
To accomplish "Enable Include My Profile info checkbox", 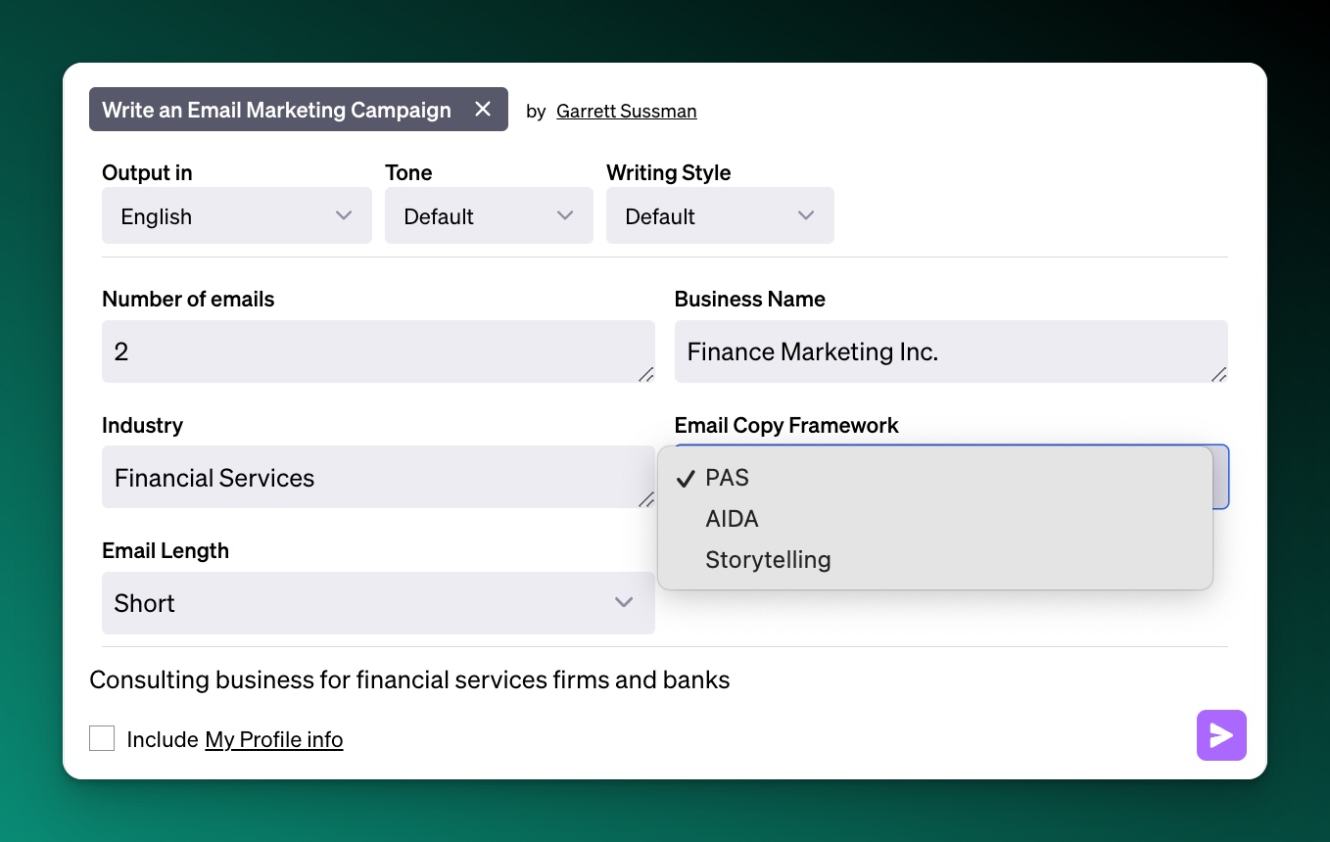I will (x=102, y=738).
